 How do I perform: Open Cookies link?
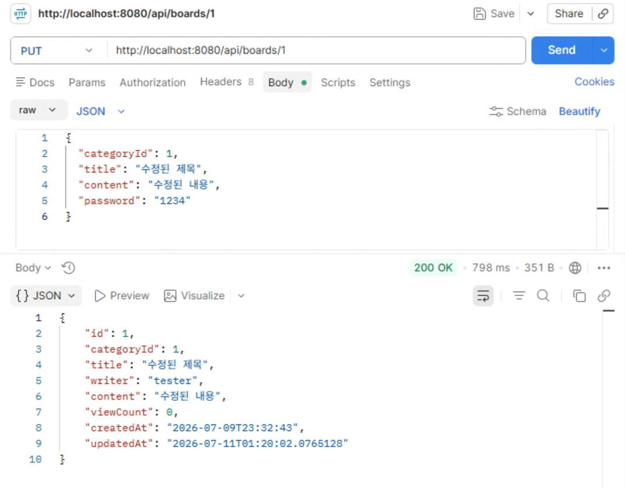click(x=594, y=82)
